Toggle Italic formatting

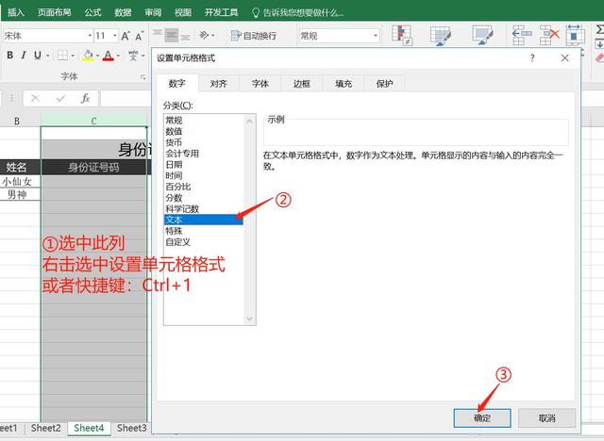(24, 56)
